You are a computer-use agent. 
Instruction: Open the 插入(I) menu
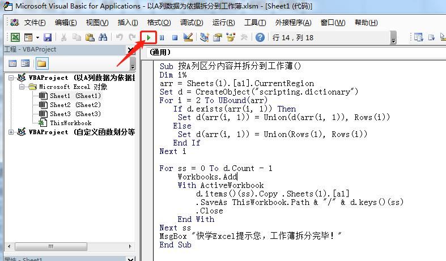pyautogui.click(x=128, y=23)
